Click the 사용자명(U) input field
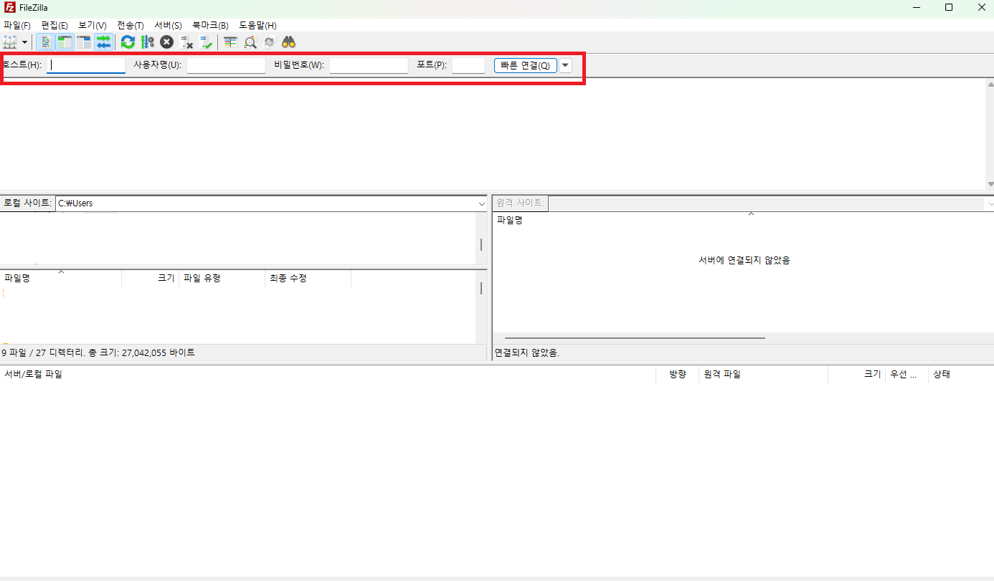The width and height of the screenshot is (994, 581). click(226, 65)
